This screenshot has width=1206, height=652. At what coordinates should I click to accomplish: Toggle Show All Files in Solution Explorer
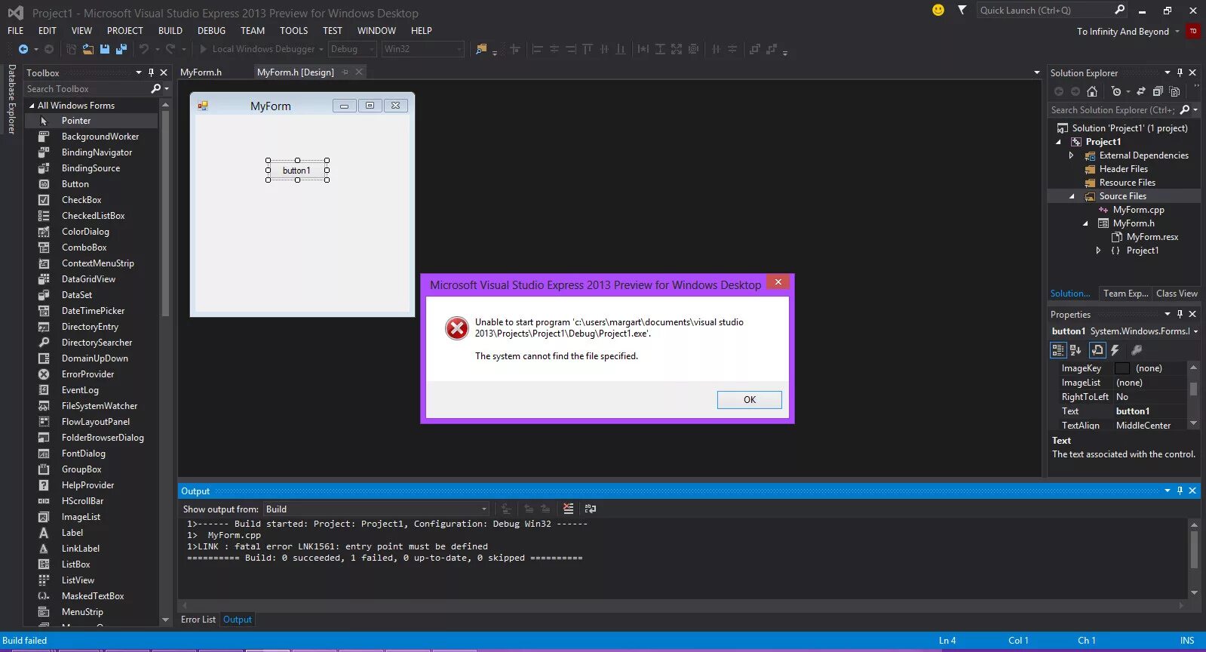[x=1174, y=91]
